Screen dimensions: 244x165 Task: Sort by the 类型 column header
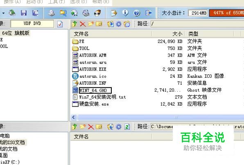(209, 34)
